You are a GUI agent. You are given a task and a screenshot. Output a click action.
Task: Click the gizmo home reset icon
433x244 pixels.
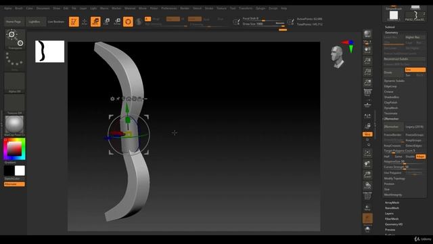pyautogui.click(x=129, y=99)
